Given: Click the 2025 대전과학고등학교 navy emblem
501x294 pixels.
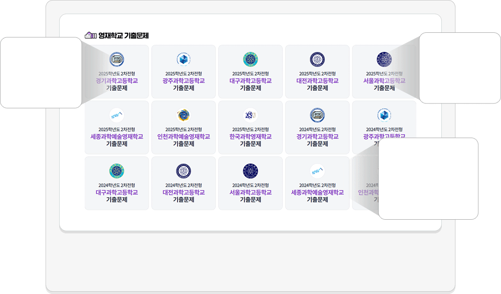Looking at the screenshot, I should pos(317,60).
